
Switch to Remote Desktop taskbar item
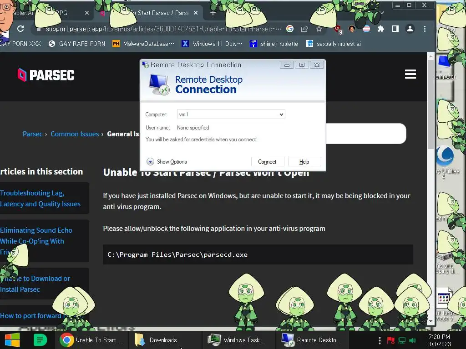pyautogui.click(x=312, y=340)
